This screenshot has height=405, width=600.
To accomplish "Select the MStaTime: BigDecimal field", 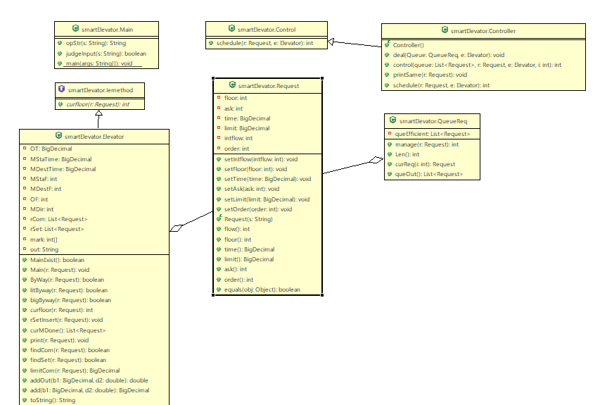I will pyautogui.click(x=60, y=159).
